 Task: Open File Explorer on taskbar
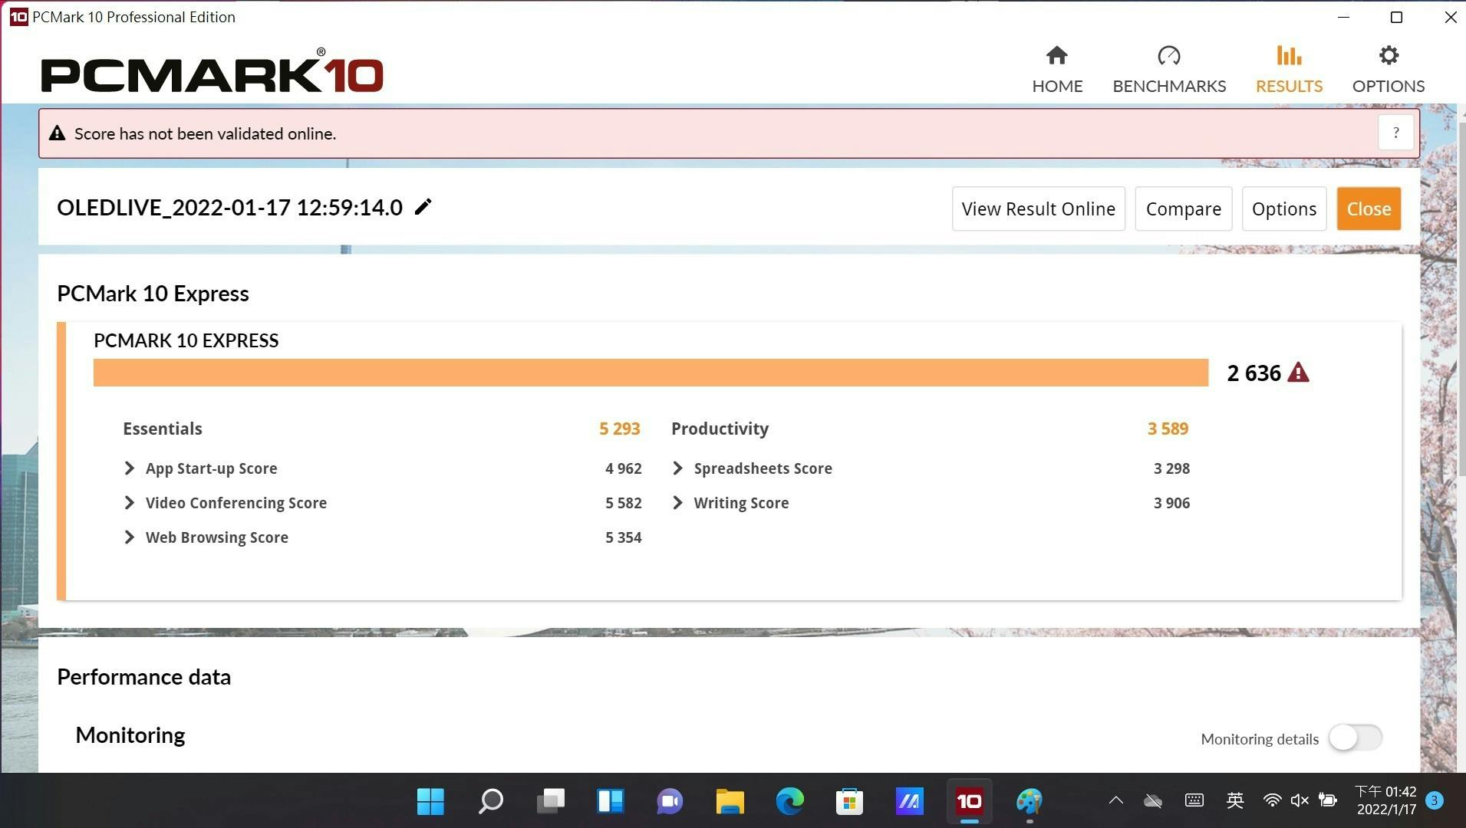pyautogui.click(x=730, y=802)
